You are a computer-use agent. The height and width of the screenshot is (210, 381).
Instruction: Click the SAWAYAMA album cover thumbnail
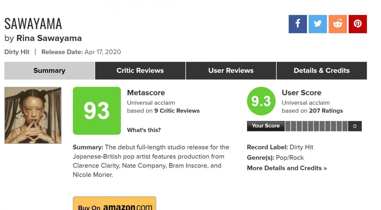[33, 115]
